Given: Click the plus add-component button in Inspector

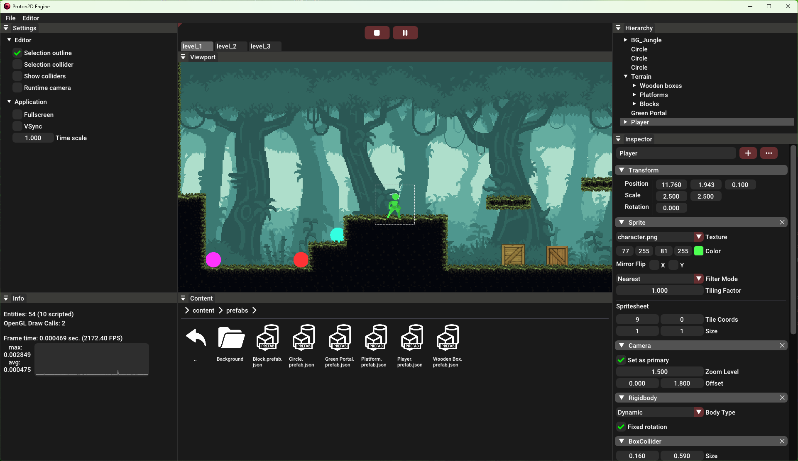Looking at the screenshot, I should [x=748, y=153].
